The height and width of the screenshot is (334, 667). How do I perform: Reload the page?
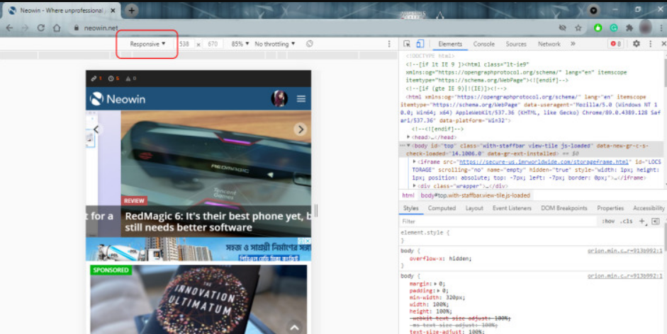[41, 28]
